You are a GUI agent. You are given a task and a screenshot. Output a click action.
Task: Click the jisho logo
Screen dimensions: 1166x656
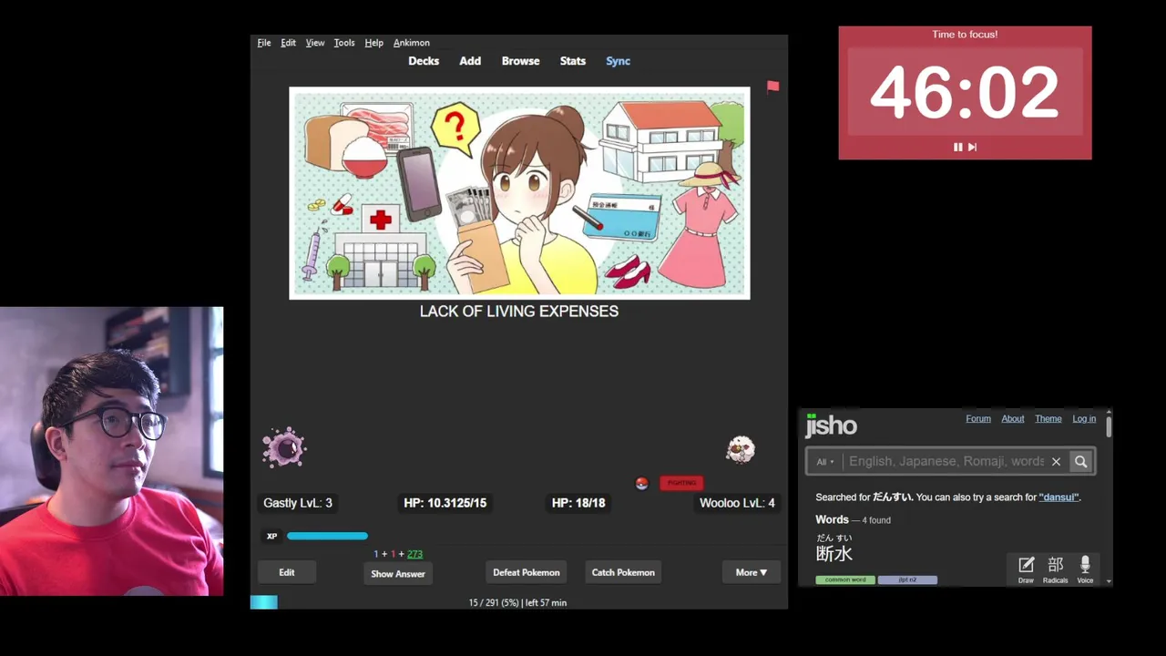[831, 425]
